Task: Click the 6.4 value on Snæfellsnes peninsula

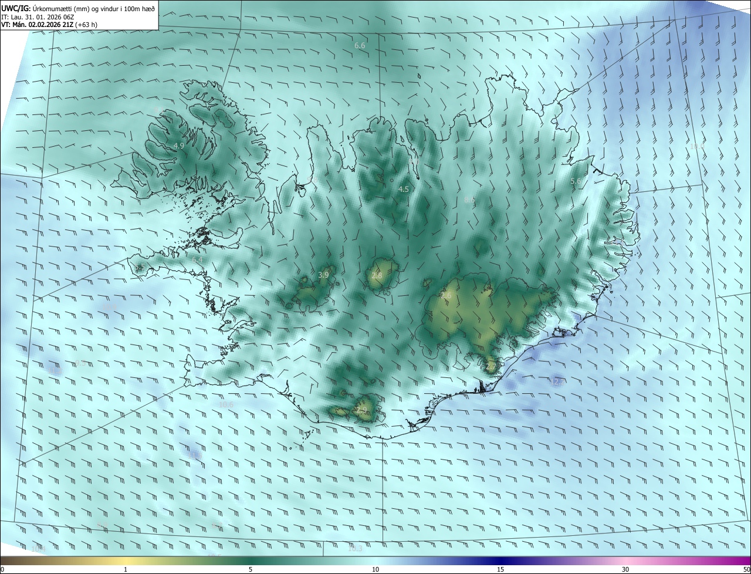Action: point(197,259)
